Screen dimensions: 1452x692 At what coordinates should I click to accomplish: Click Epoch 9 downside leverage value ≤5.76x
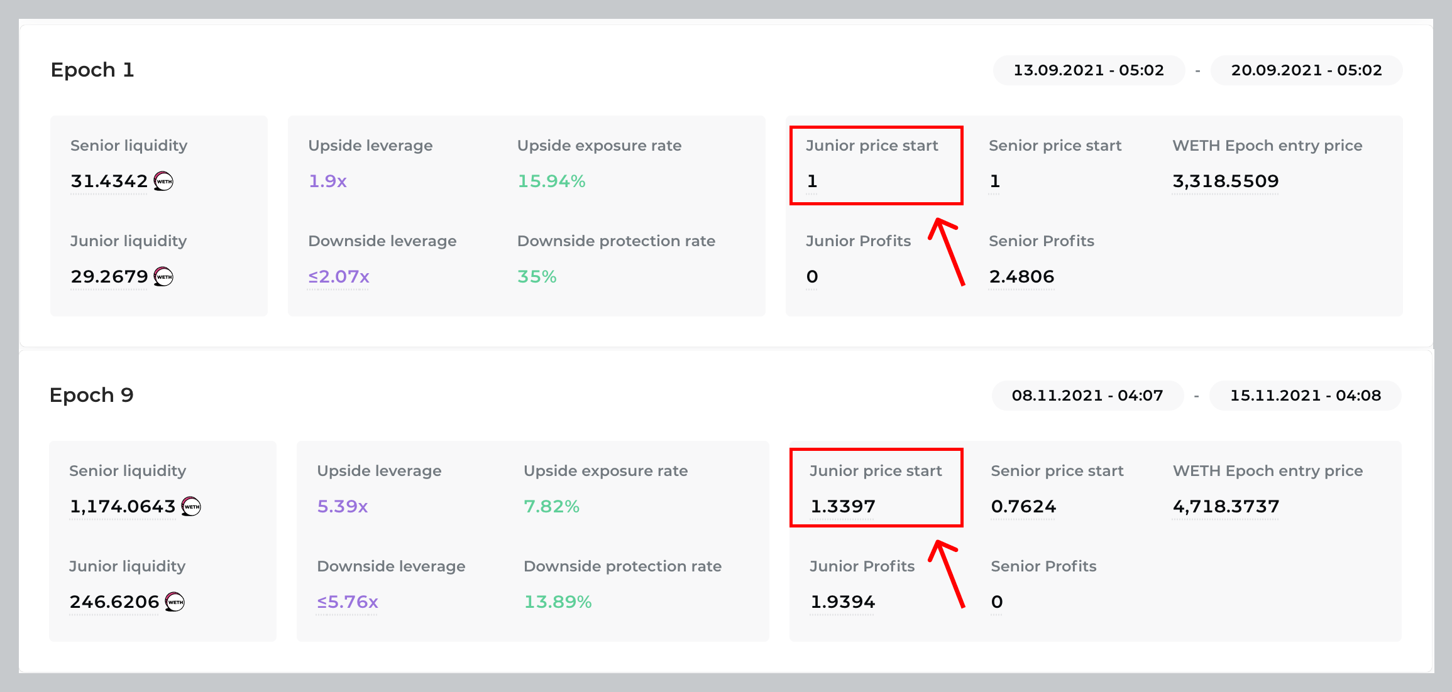coord(348,602)
